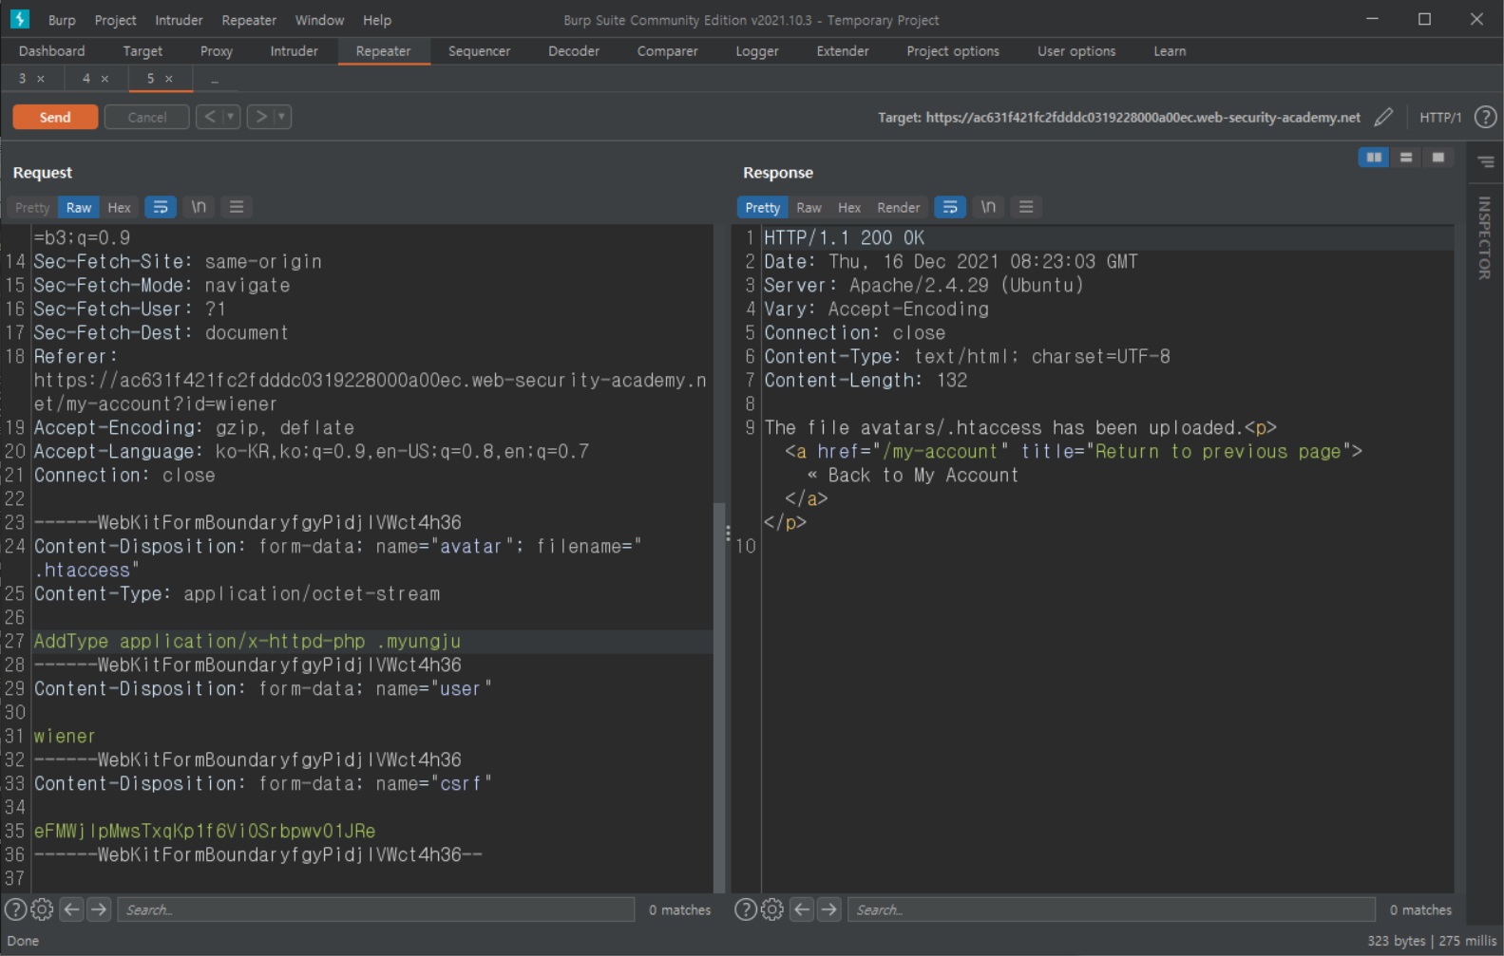
Task: Focus the request search field
Action: click(375, 909)
